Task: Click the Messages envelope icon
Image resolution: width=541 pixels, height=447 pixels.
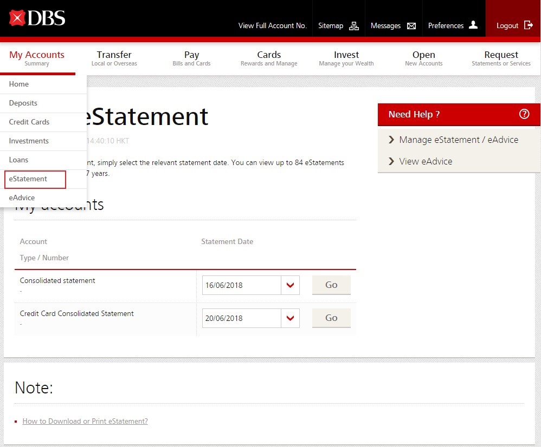Action: click(411, 25)
